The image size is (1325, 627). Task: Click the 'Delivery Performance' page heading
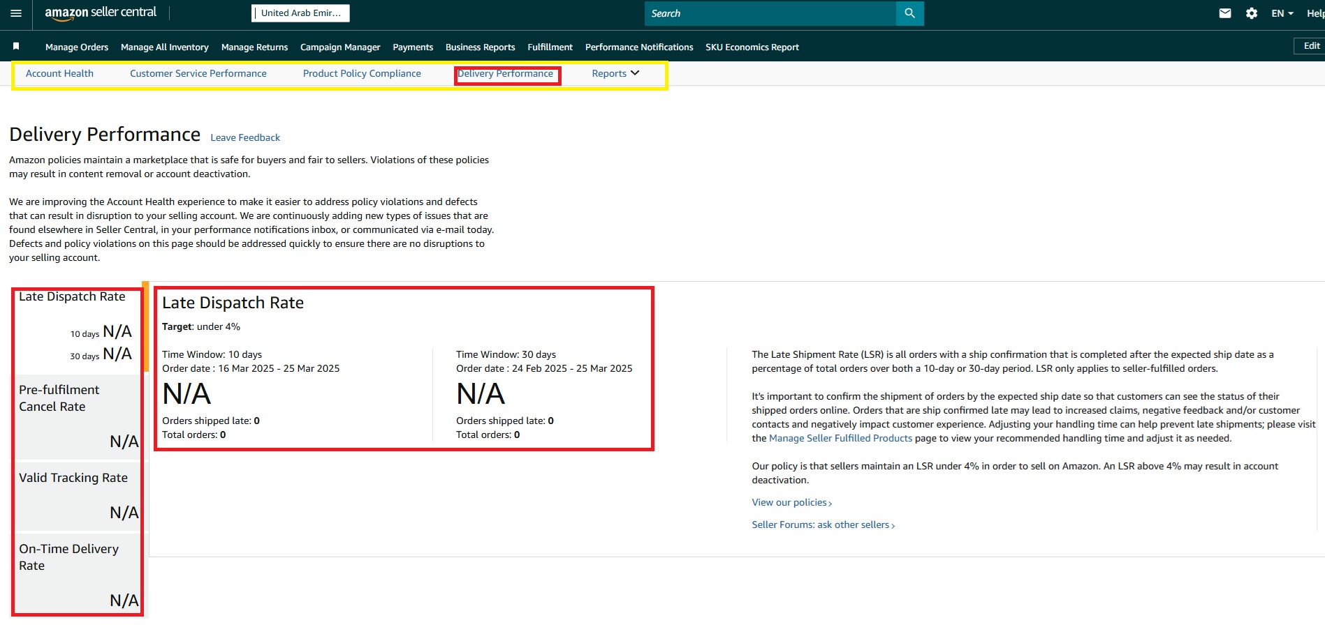[x=105, y=134]
